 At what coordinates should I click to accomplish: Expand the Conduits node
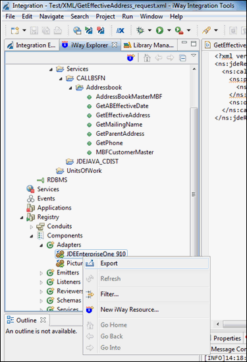tap(32, 227)
